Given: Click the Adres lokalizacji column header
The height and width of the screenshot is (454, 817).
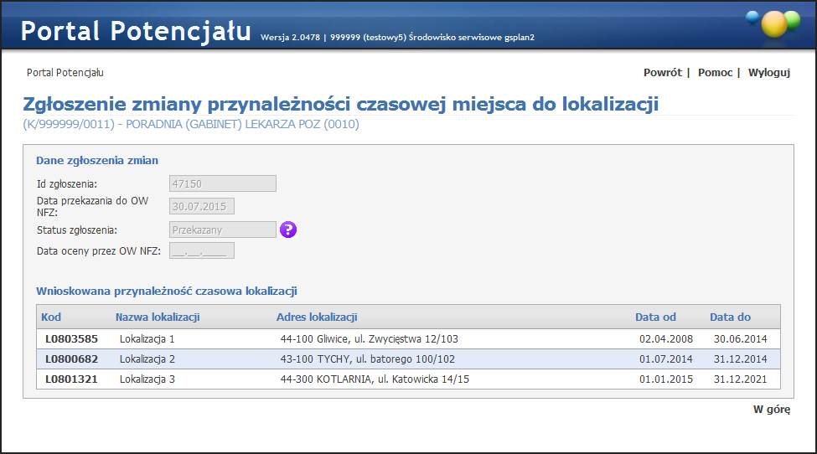Looking at the screenshot, I should [317, 317].
